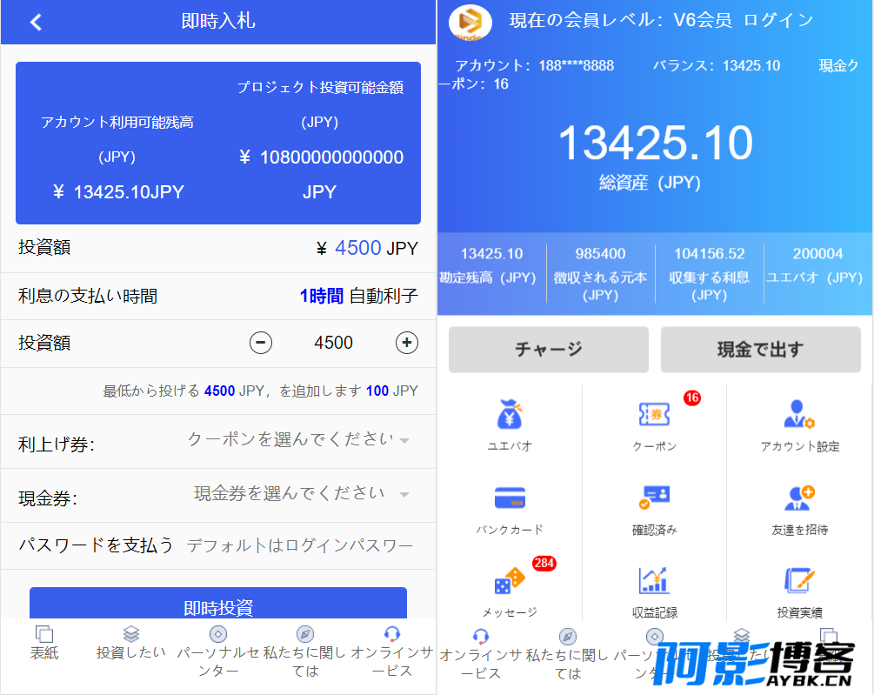
Task: Open the クーポン ticket icon
Action: (x=654, y=414)
